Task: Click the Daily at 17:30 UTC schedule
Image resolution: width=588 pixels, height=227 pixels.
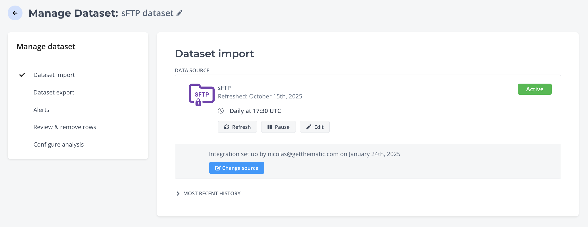Action: pos(255,111)
